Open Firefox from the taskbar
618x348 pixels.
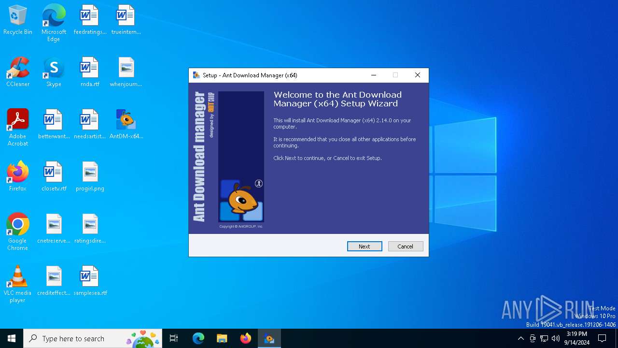[246, 338]
